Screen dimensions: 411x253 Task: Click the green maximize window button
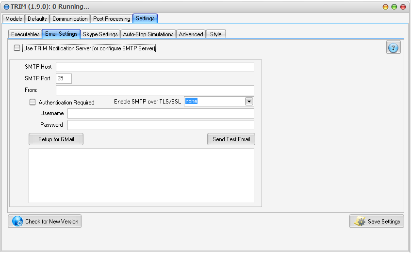pyautogui.click(x=394, y=7)
